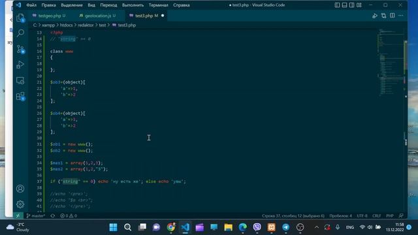418x235 pixels.
Task: Open More Actions ellipsis in editor toolbar
Action: [400, 16]
